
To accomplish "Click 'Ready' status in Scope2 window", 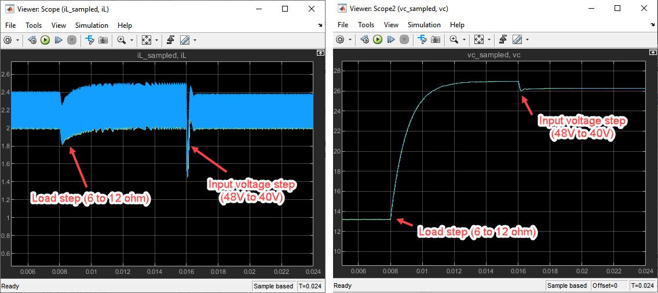I will (x=343, y=286).
